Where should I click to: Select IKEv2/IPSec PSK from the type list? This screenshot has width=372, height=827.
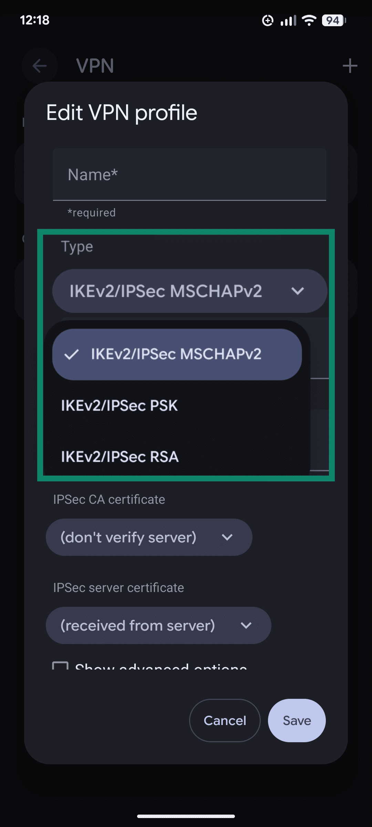pyautogui.click(x=120, y=406)
